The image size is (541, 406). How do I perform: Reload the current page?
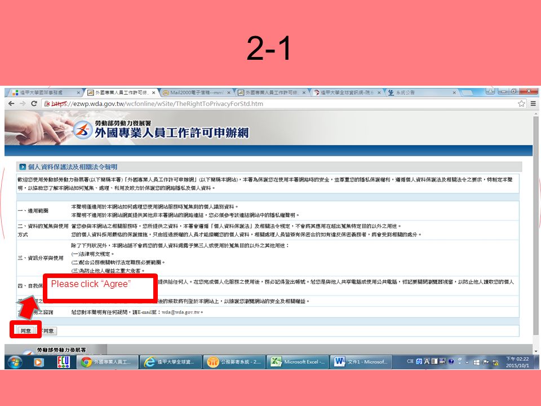tap(34, 104)
